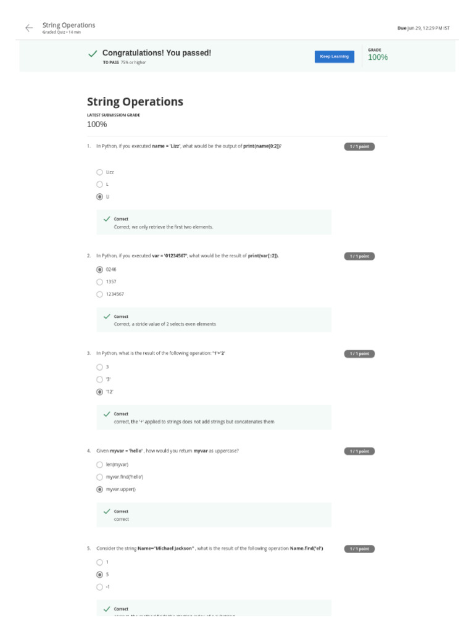Click the back arrow icon
Screen dimensions: 474x632
coord(28,28)
